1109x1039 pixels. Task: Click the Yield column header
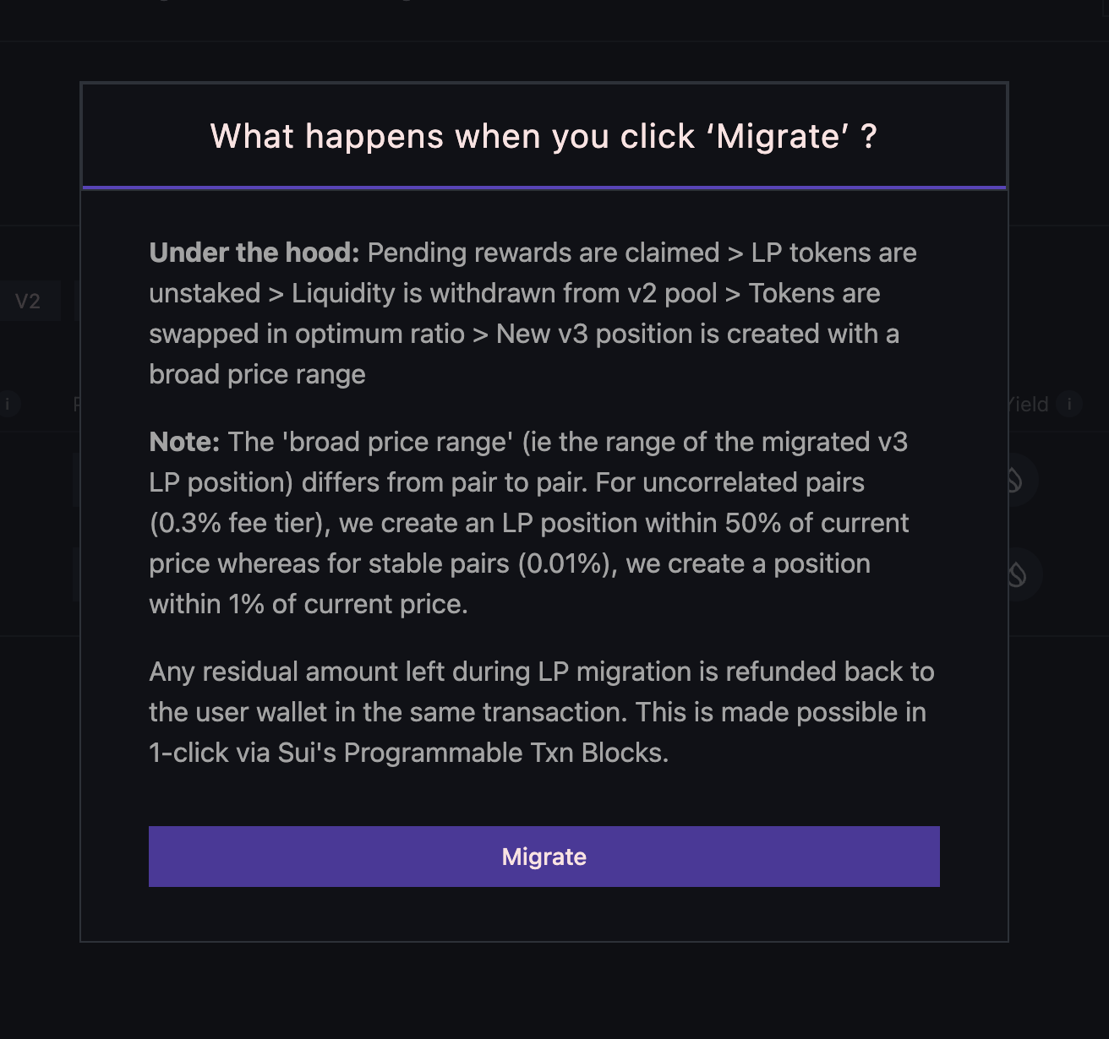[x=1030, y=405]
